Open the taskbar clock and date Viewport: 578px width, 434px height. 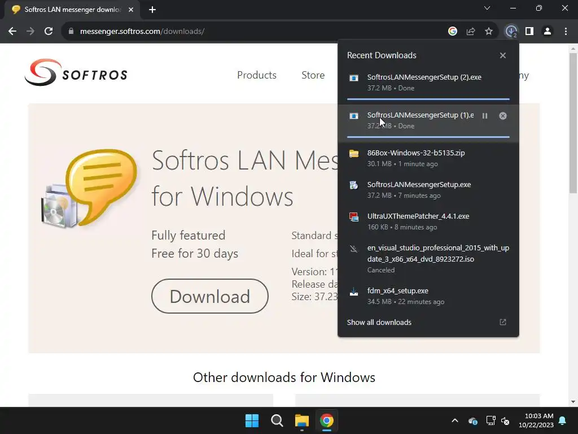coord(536,420)
